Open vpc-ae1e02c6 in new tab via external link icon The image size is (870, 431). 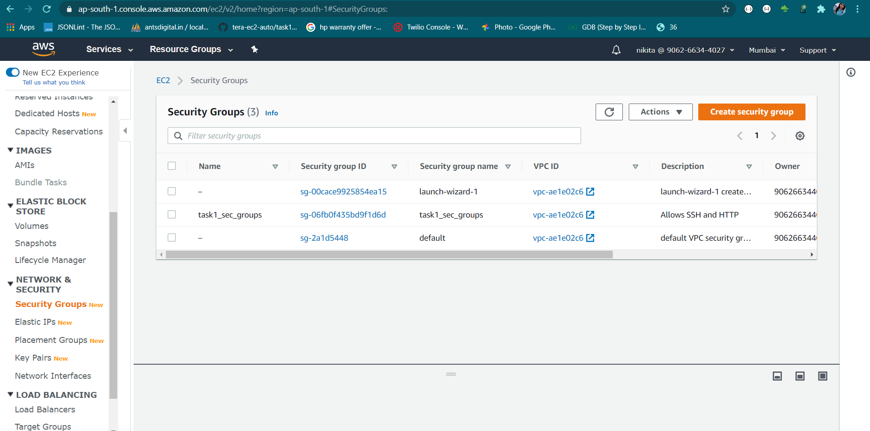(x=590, y=191)
